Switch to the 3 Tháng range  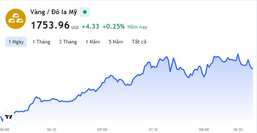(68, 42)
